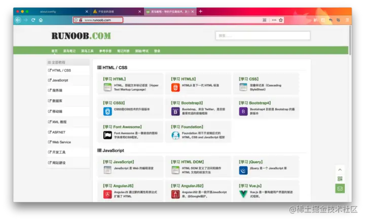
Task: Show the QR code floating icon
Action: (340, 179)
